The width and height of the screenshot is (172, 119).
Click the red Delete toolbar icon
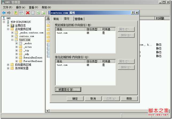coord(28,13)
